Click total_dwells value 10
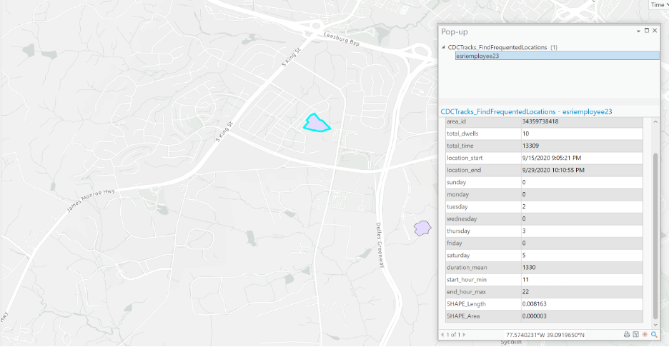 tap(525, 134)
